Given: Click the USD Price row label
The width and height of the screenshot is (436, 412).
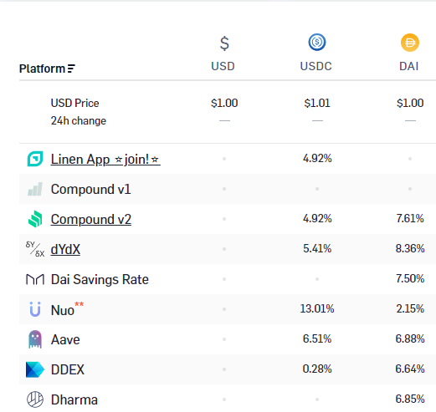Looking at the screenshot, I should (x=75, y=104).
